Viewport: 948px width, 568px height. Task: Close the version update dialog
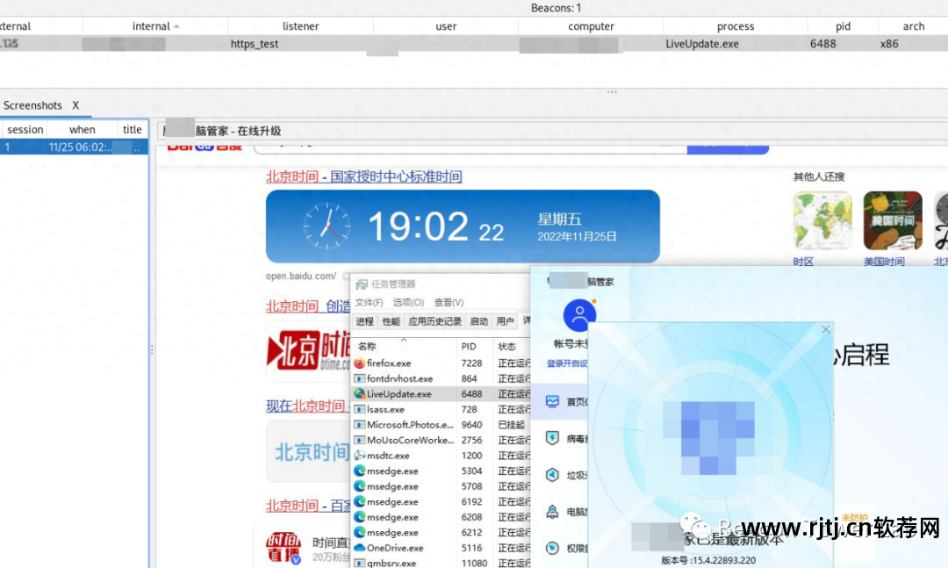[825, 329]
